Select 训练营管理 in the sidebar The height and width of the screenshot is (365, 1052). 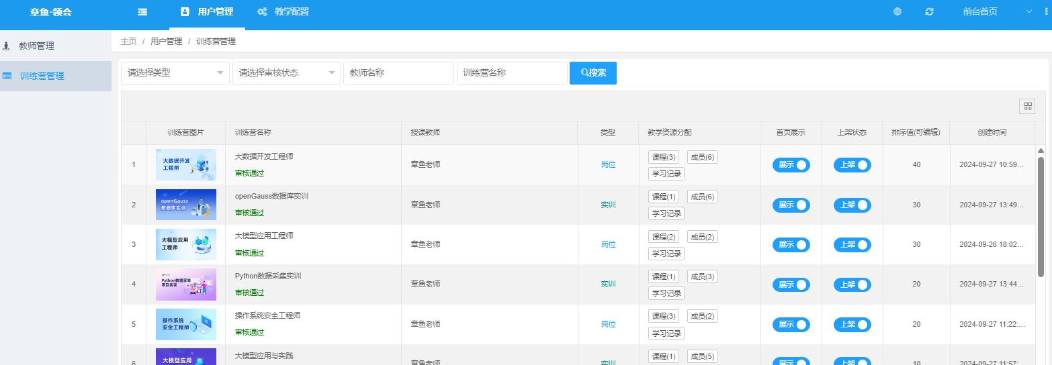coord(56,76)
